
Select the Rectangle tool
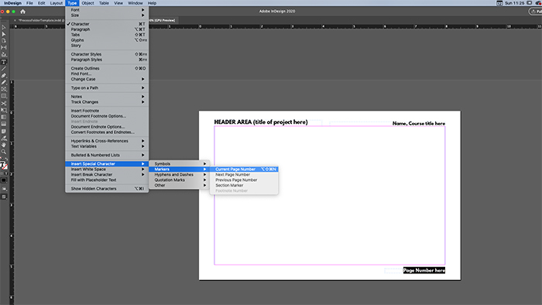click(x=4, y=96)
